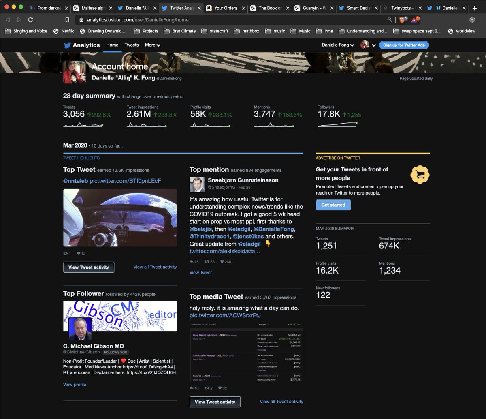Click reply icon showing 10 on media tweet
Screen dimensions: 486x419
[x=192, y=388]
